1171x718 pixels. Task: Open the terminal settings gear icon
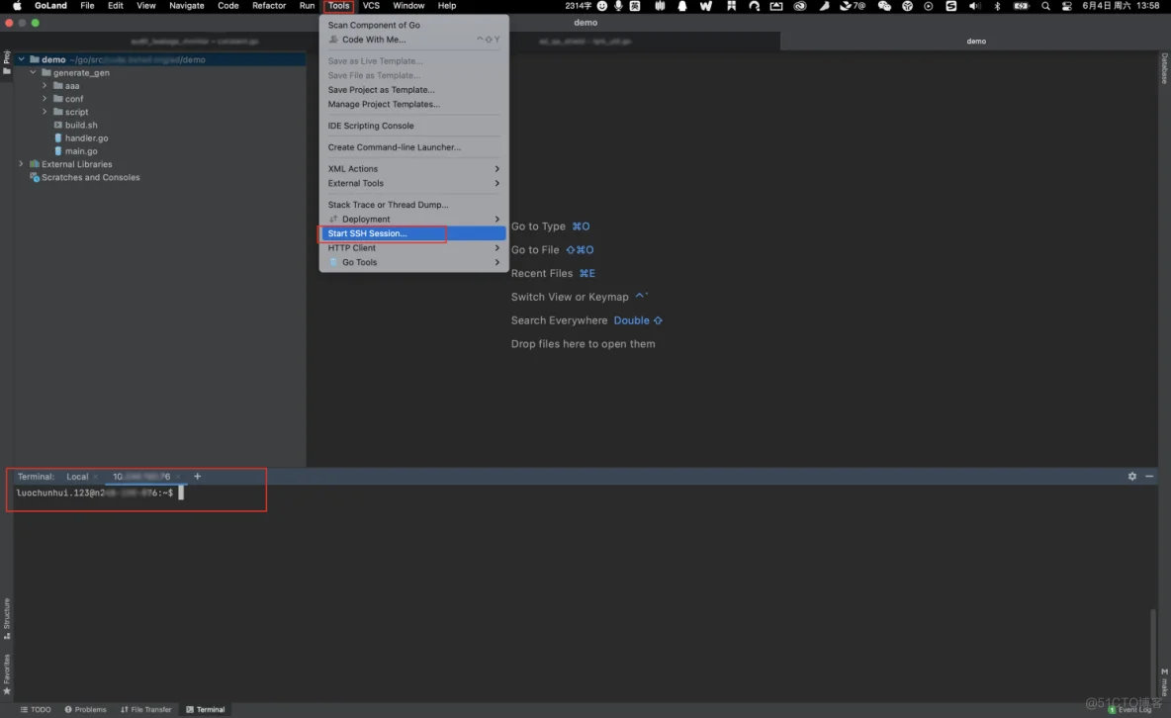pyautogui.click(x=1132, y=477)
